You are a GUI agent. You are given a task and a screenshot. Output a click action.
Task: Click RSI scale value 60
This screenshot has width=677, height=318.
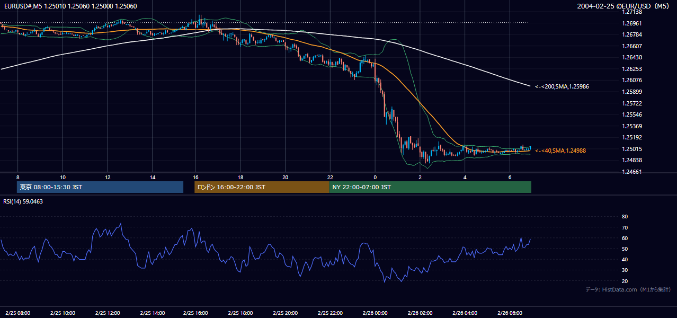click(625, 238)
